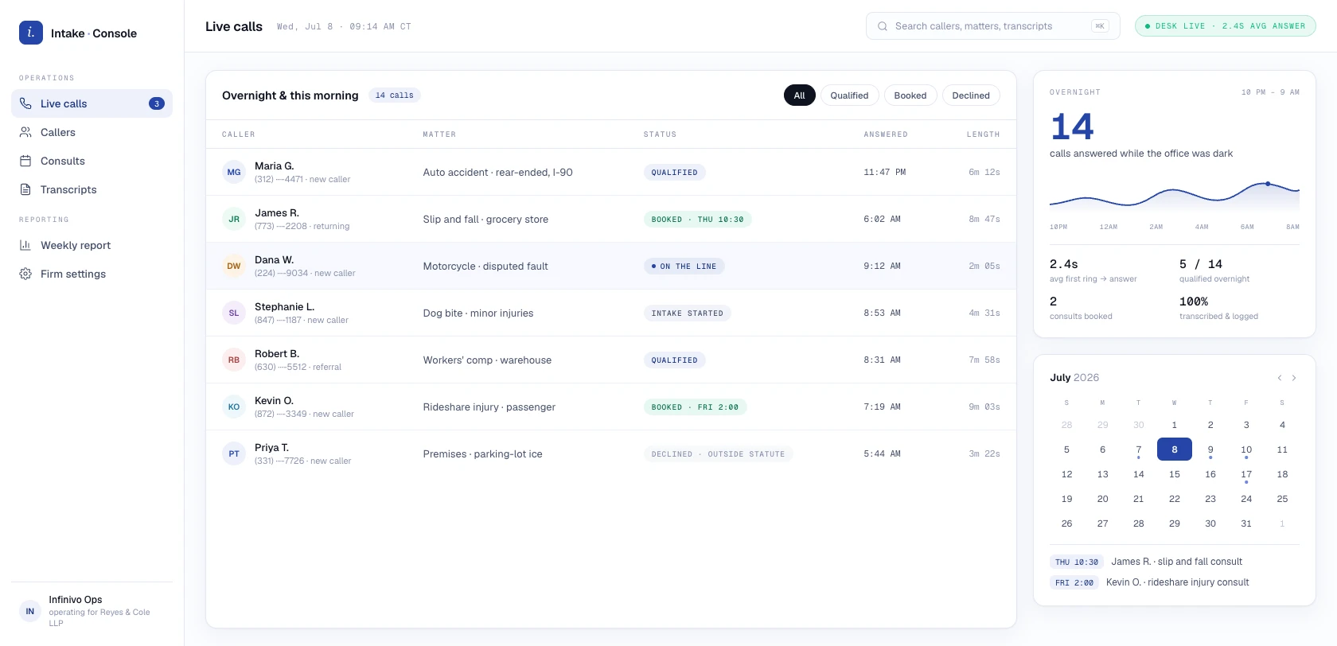Open Live calls in sidebar
Screen dimensions: 1337x646
coord(92,103)
